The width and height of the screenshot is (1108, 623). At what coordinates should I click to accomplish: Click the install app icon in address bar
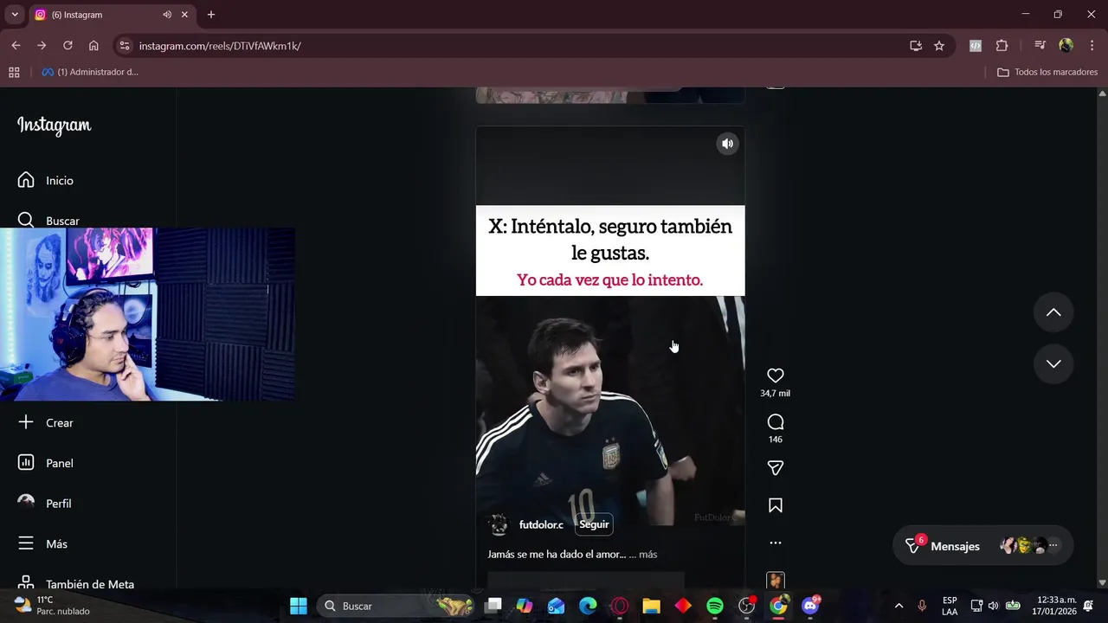tap(916, 46)
